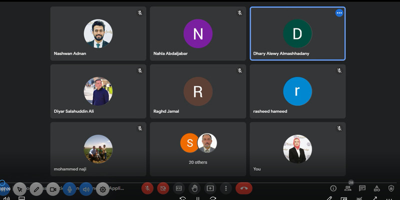Click the name 'mohammed naji'
Image resolution: width=400 pixels, height=200 pixels.
(x=70, y=169)
